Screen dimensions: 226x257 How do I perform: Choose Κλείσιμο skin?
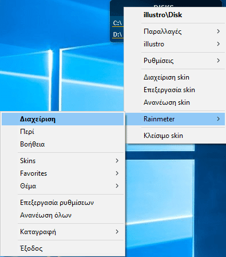point(175,136)
